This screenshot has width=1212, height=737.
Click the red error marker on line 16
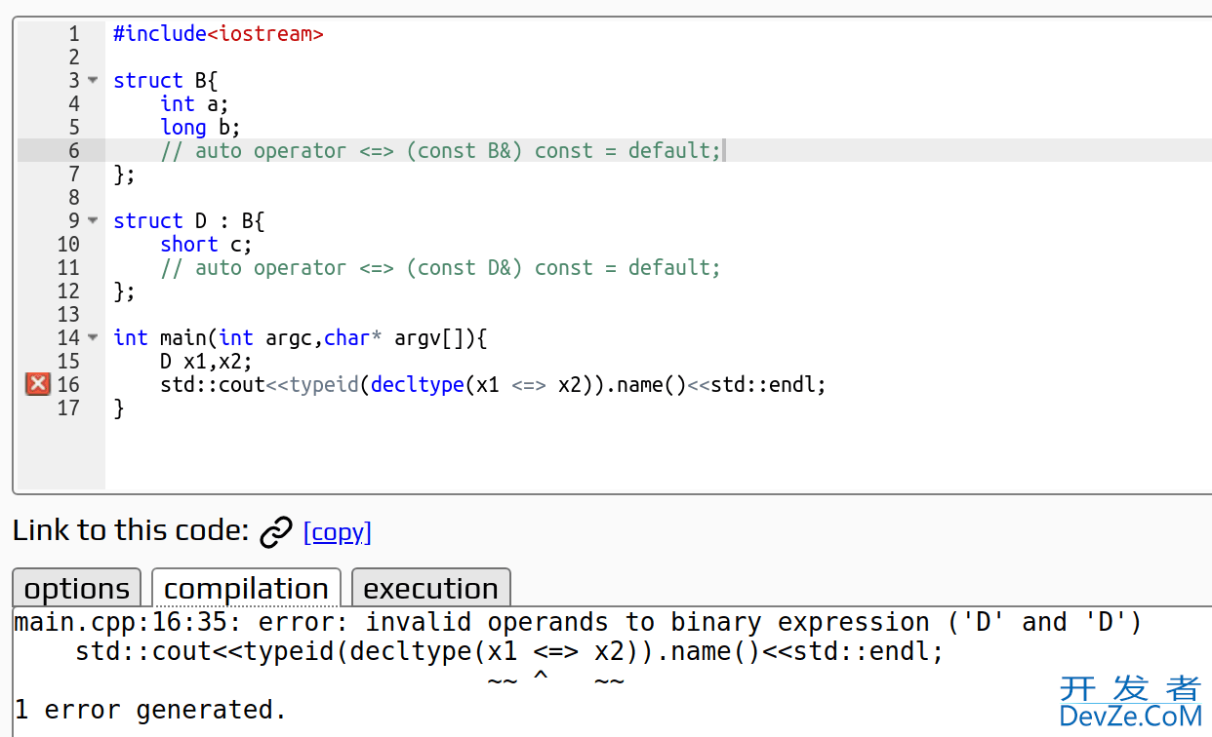pos(37,384)
